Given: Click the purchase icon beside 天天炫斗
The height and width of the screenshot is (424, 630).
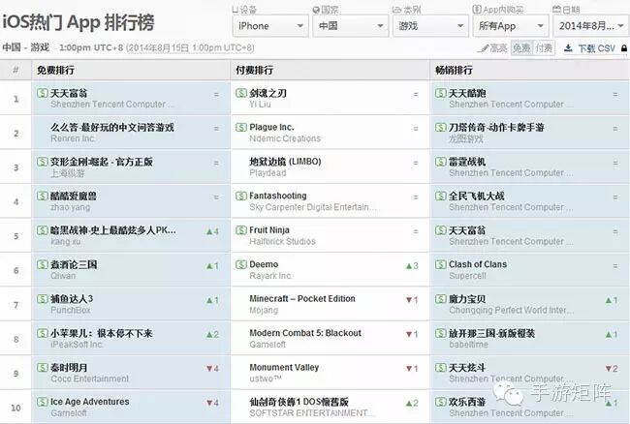Looking at the screenshot, I should (441, 368).
